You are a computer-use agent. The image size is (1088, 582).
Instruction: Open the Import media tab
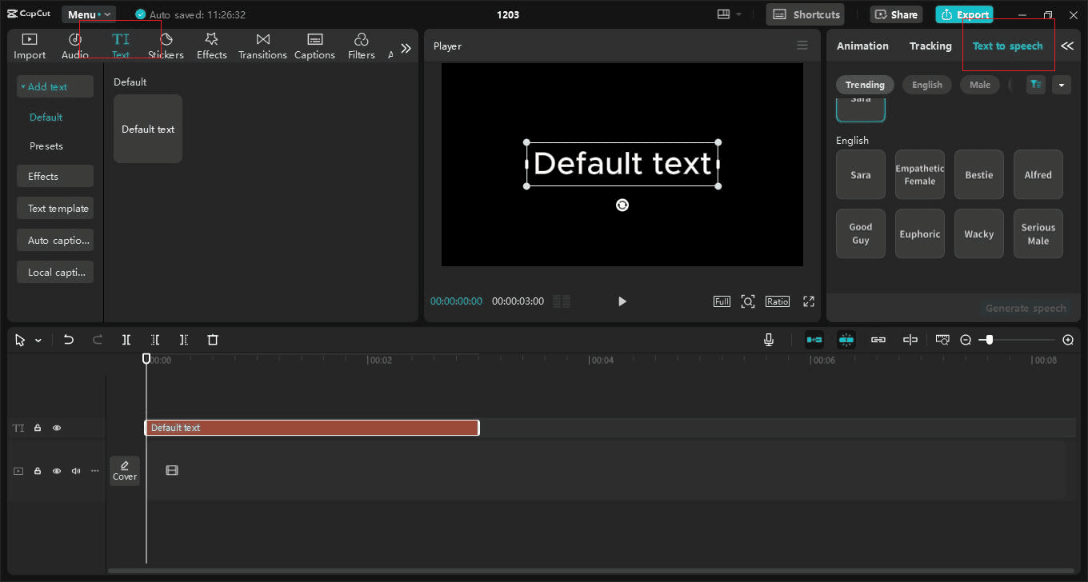pos(30,46)
